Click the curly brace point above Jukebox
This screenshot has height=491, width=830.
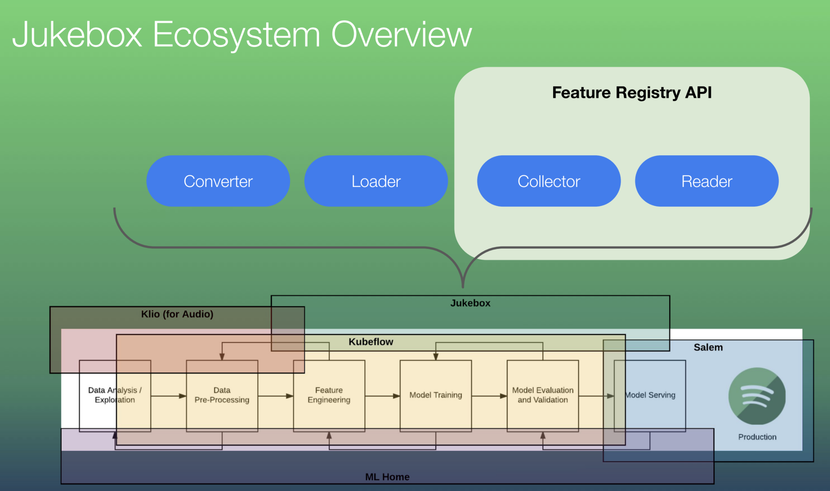tap(463, 284)
